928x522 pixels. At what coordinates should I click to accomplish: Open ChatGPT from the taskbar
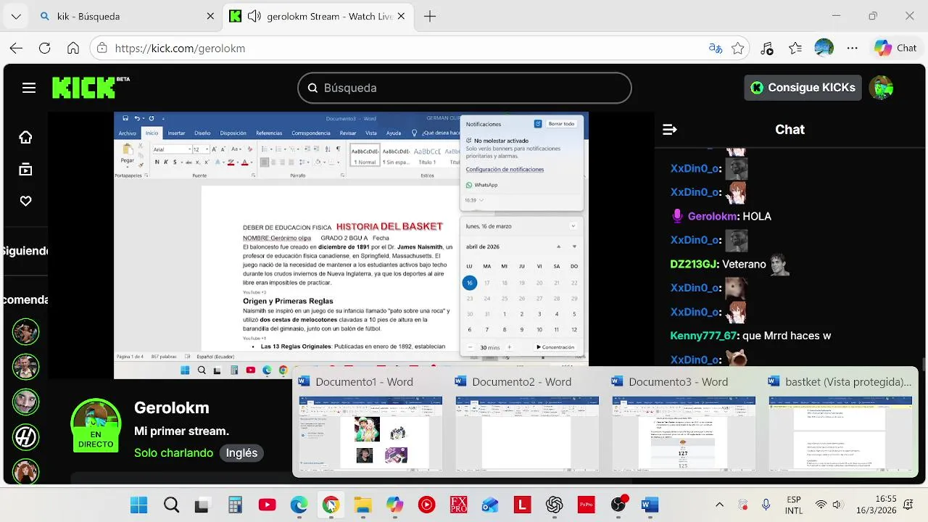(555, 505)
